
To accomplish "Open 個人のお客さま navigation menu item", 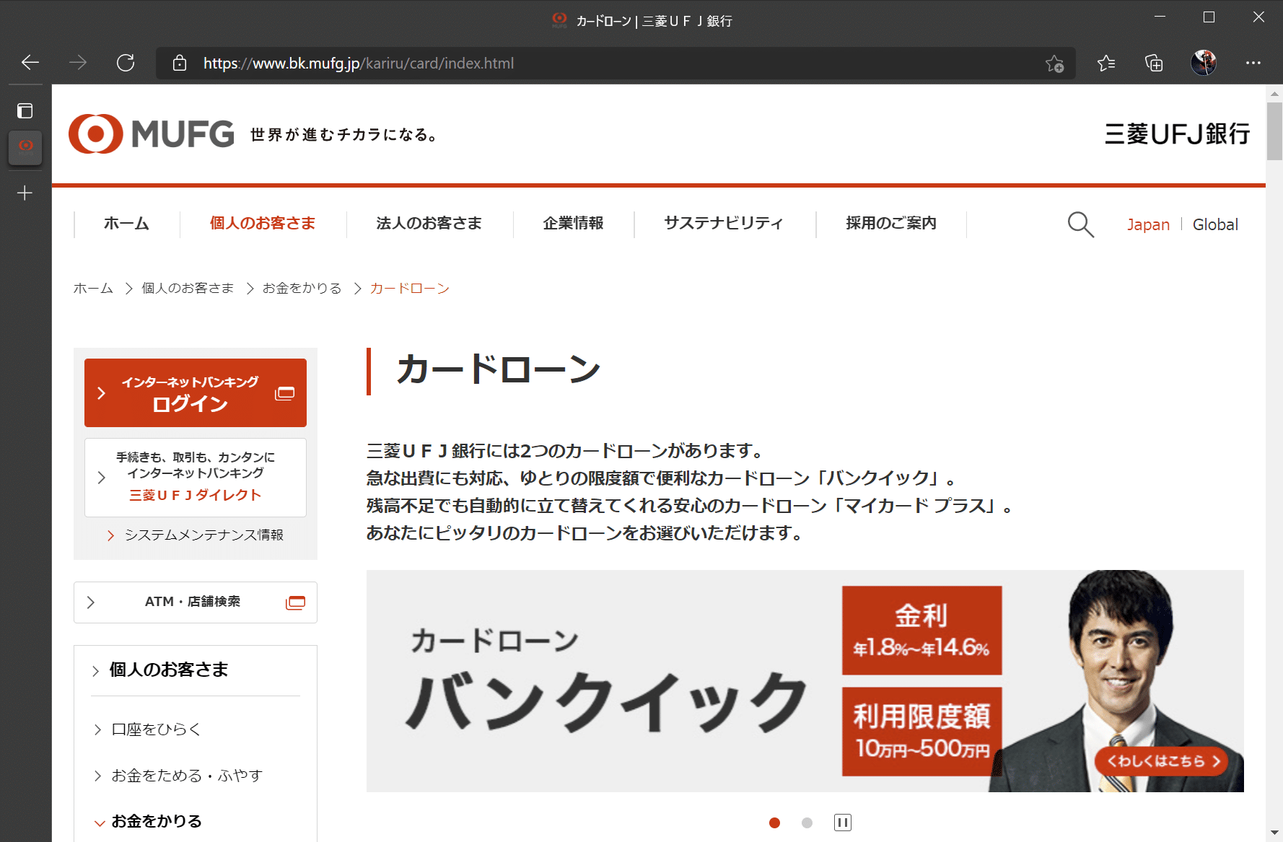I will [263, 224].
